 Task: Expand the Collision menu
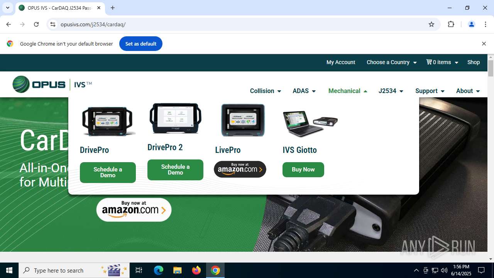coord(266,91)
